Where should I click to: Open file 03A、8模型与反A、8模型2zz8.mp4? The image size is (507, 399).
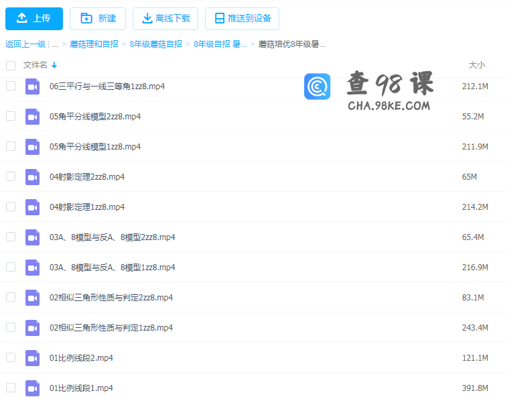point(113,237)
